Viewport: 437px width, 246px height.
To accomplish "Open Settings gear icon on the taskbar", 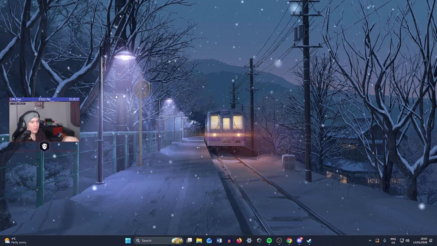I will 249,241.
